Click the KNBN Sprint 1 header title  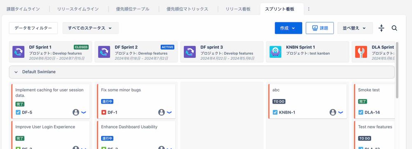300,47
